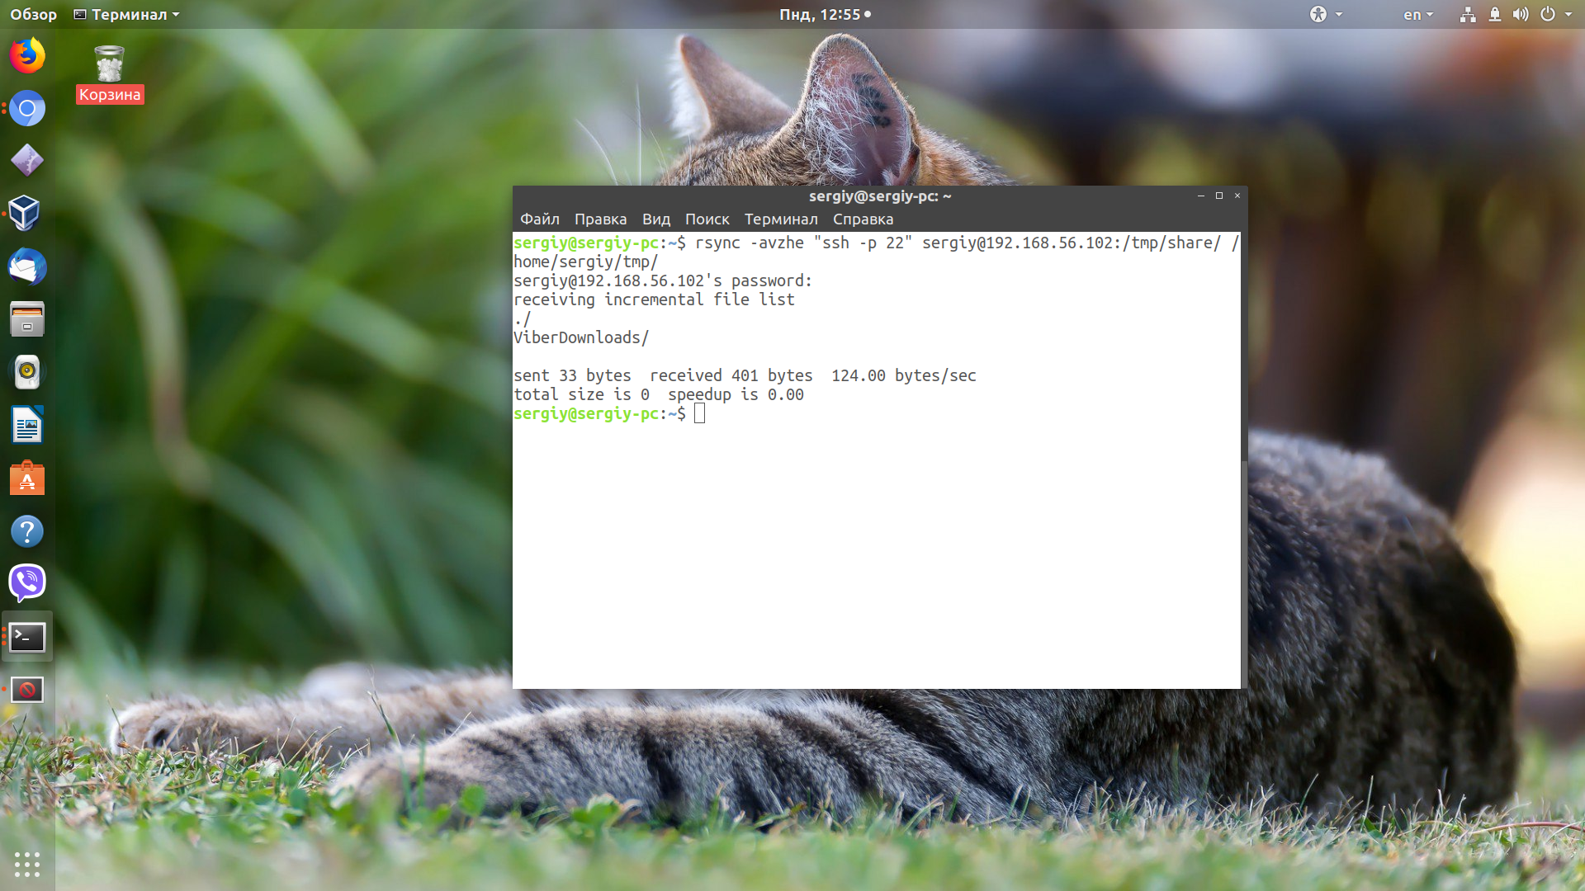The image size is (1585, 891).
Task: Open the Обзор activities overview
Action: tap(33, 14)
